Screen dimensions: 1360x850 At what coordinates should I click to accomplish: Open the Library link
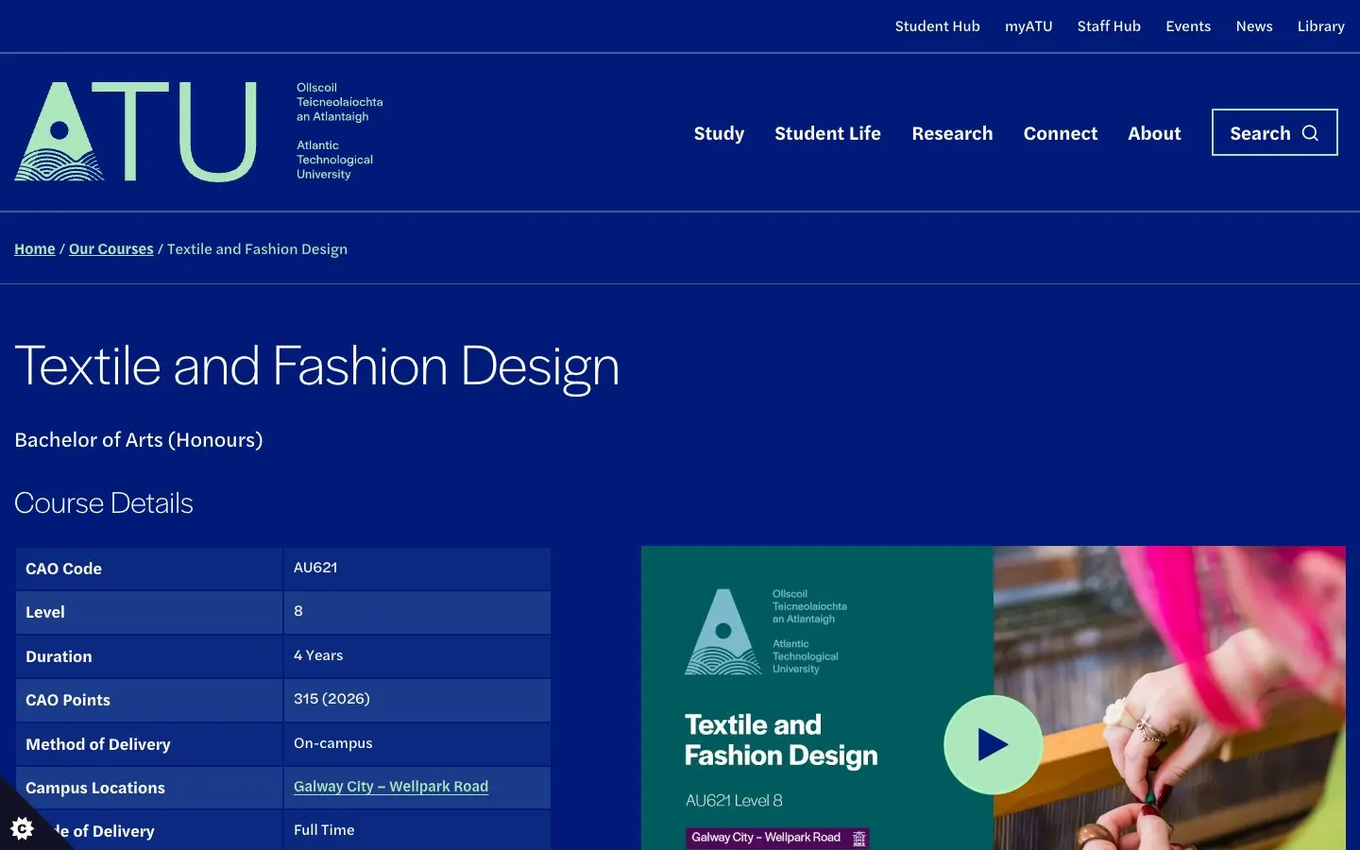pyautogui.click(x=1320, y=26)
